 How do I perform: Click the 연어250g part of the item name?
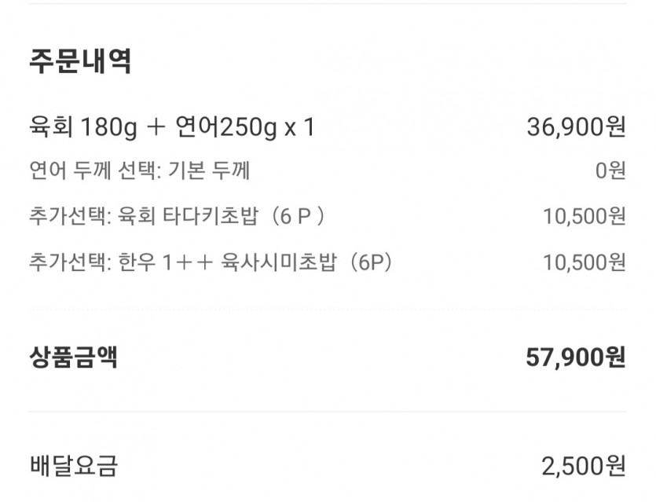[226, 127]
